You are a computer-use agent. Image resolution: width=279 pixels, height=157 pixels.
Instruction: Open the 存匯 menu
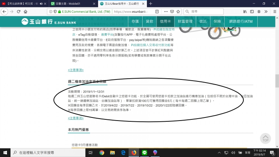[135, 22]
